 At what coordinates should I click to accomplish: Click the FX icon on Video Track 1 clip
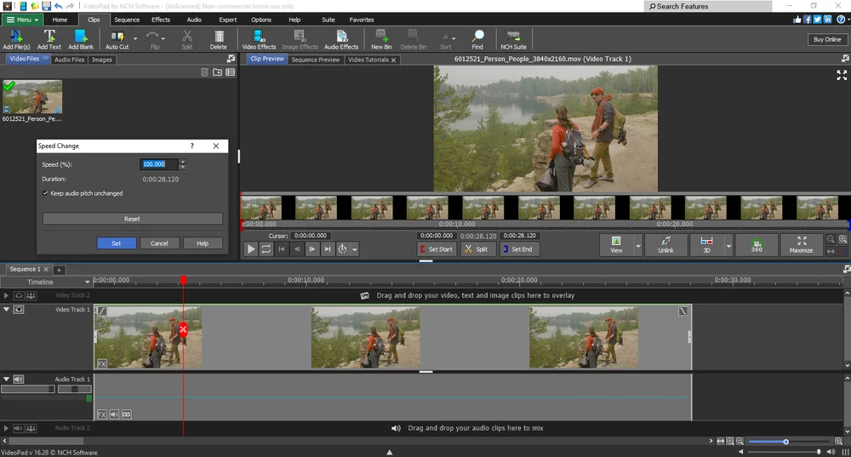101,363
